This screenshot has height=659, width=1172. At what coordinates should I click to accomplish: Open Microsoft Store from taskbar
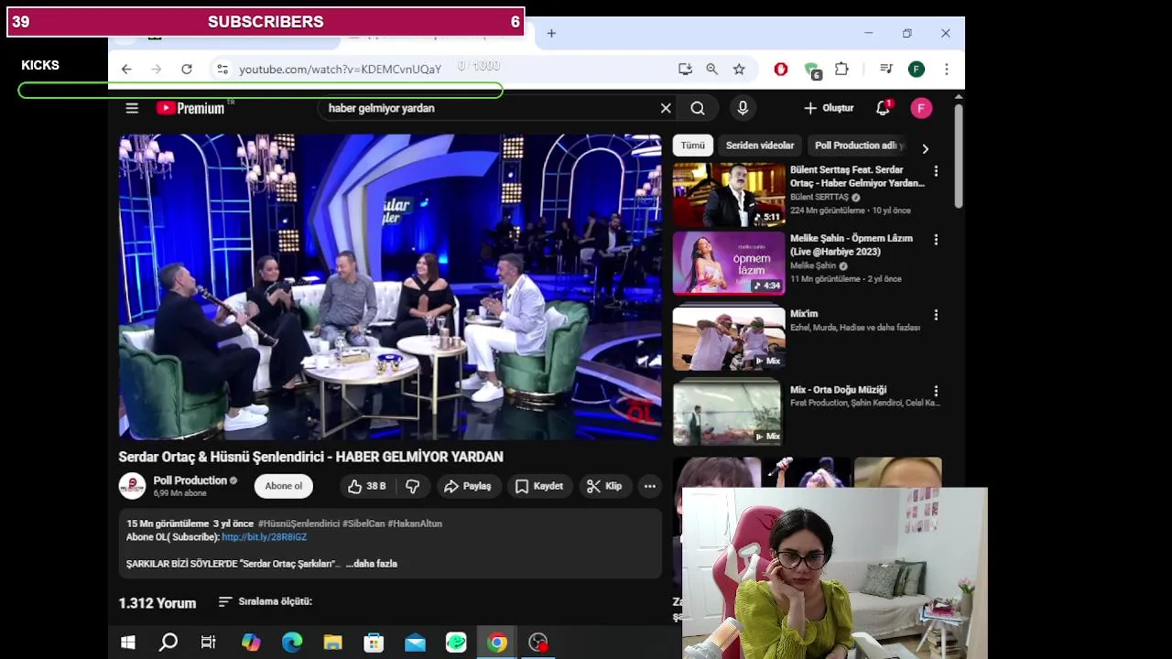[374, 643]
